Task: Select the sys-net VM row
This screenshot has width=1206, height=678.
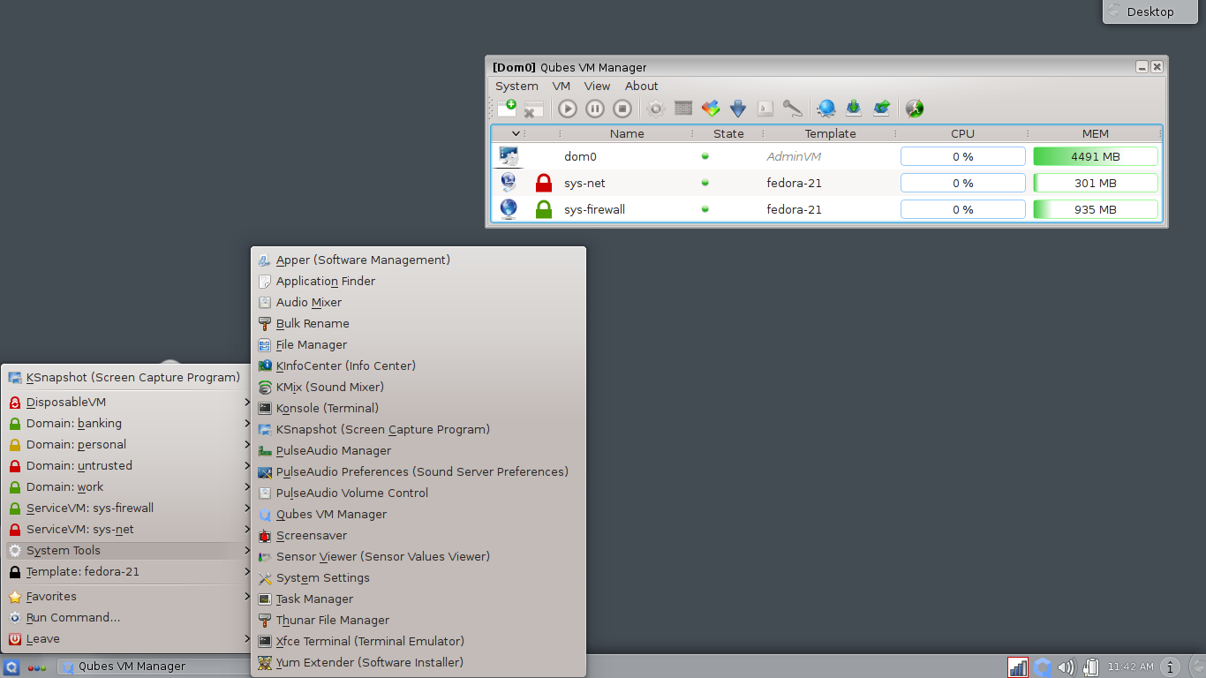Action: pyautogui.click(x=826, y=183)
